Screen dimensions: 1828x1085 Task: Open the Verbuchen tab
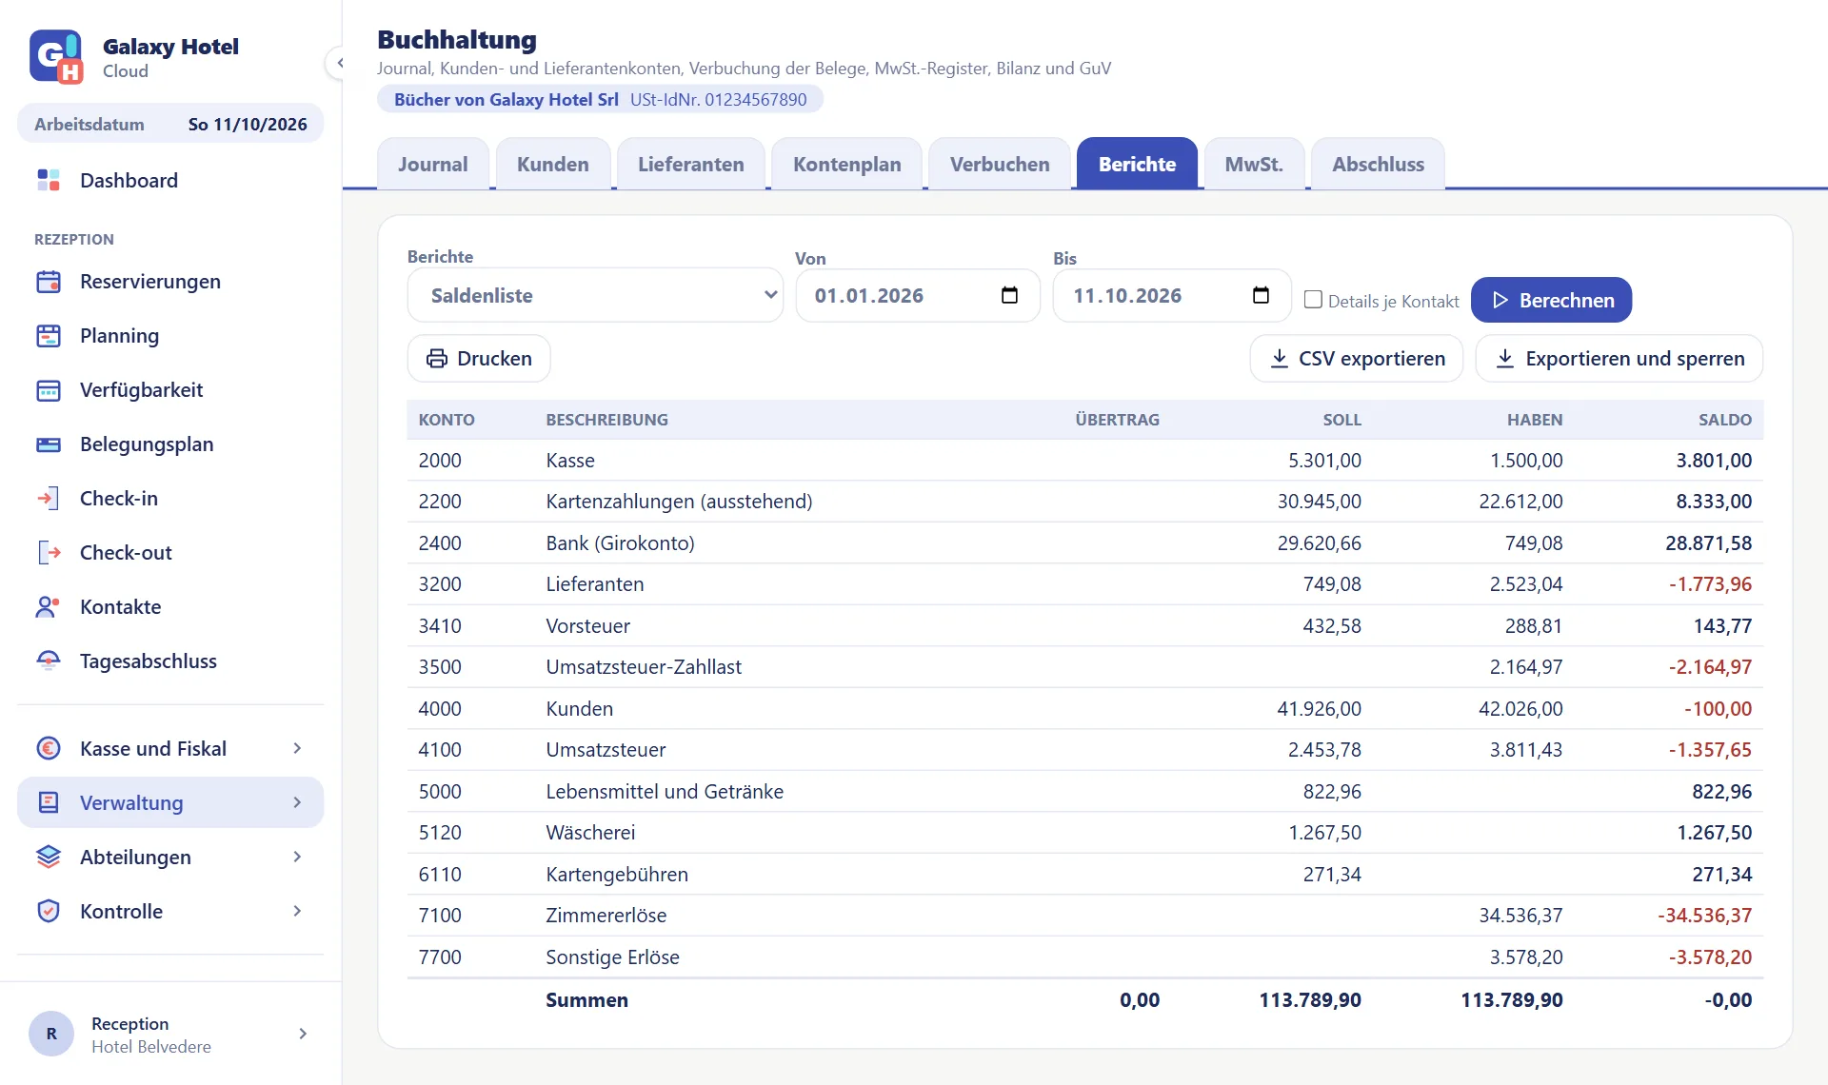tap(1000, 164)
